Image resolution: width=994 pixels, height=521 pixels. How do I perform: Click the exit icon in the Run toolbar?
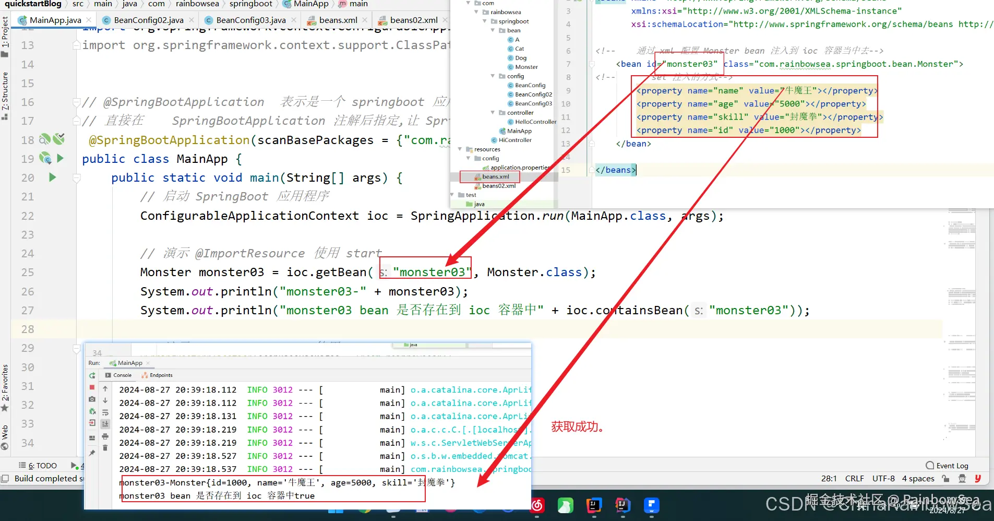point(92,423)
